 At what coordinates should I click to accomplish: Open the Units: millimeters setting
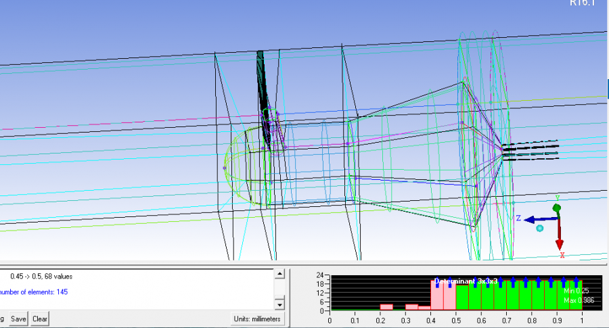[258, 319]
